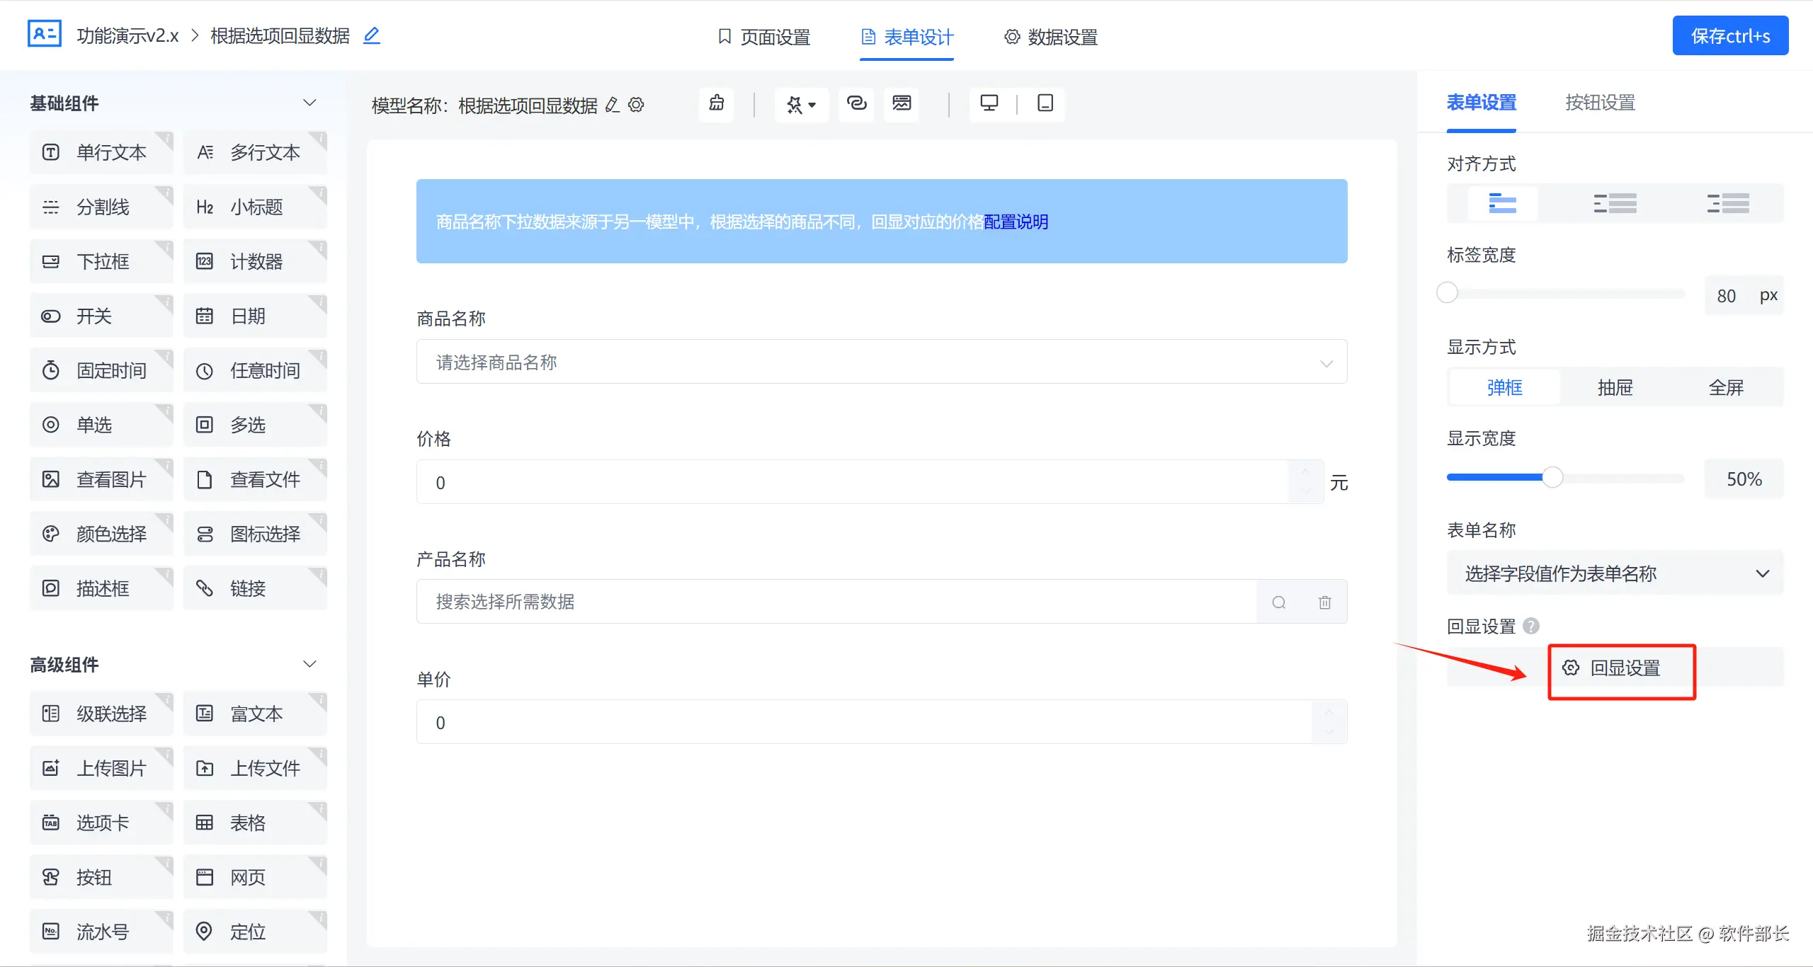Click the link chain toolbar icon

tap(856, 103)
